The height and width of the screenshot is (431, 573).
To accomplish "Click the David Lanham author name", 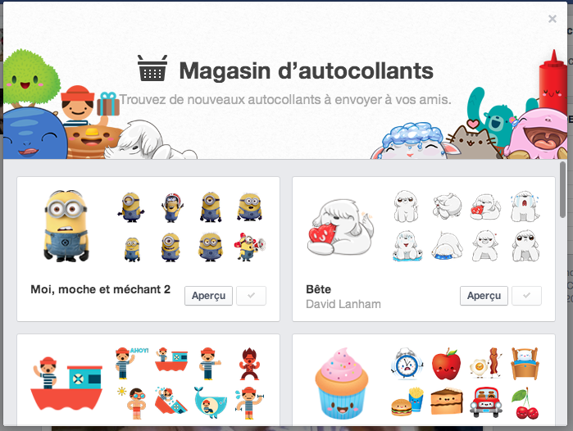I will tap(343, 304).
